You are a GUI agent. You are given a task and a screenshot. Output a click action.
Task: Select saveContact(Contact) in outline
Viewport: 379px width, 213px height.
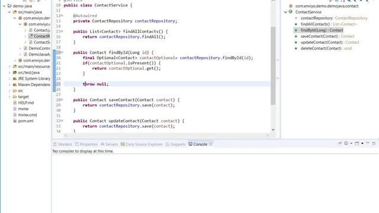(x=327, y=36)
